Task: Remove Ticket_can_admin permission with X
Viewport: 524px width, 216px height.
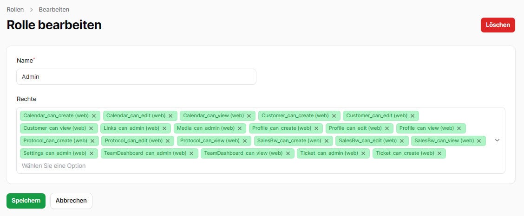Action: [x=363, y=153]
